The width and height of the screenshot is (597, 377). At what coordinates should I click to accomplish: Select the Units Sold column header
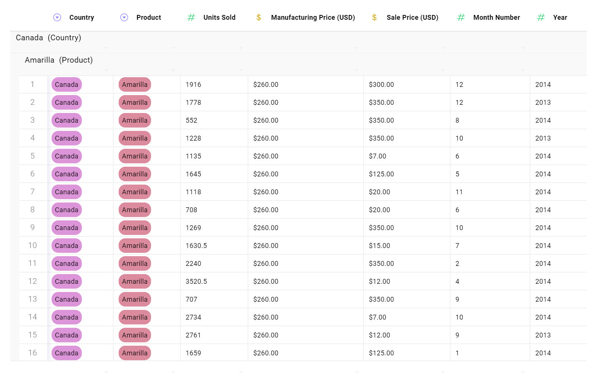point(219,17)
